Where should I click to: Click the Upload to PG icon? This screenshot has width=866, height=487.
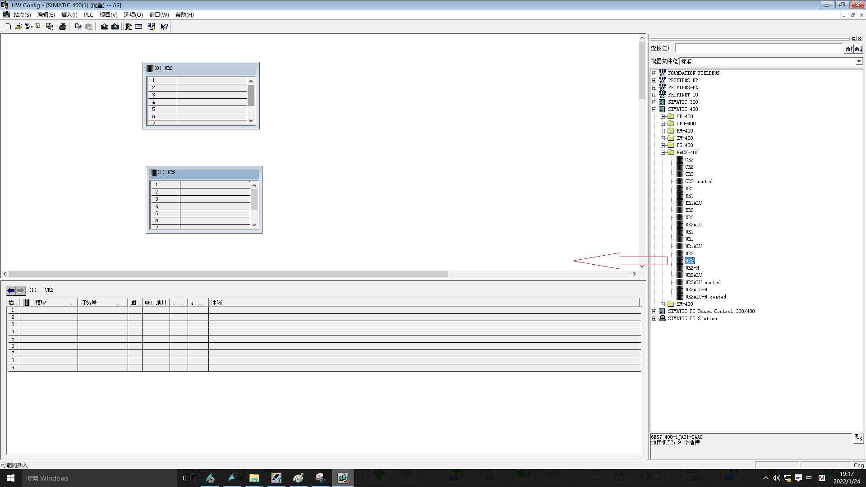pos(115,27)
